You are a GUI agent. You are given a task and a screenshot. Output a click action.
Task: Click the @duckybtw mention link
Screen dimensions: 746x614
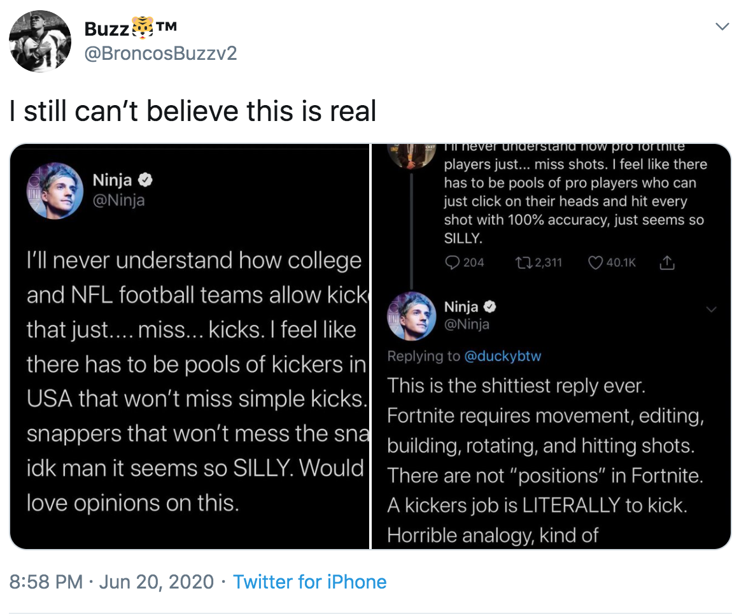point(503,356)
